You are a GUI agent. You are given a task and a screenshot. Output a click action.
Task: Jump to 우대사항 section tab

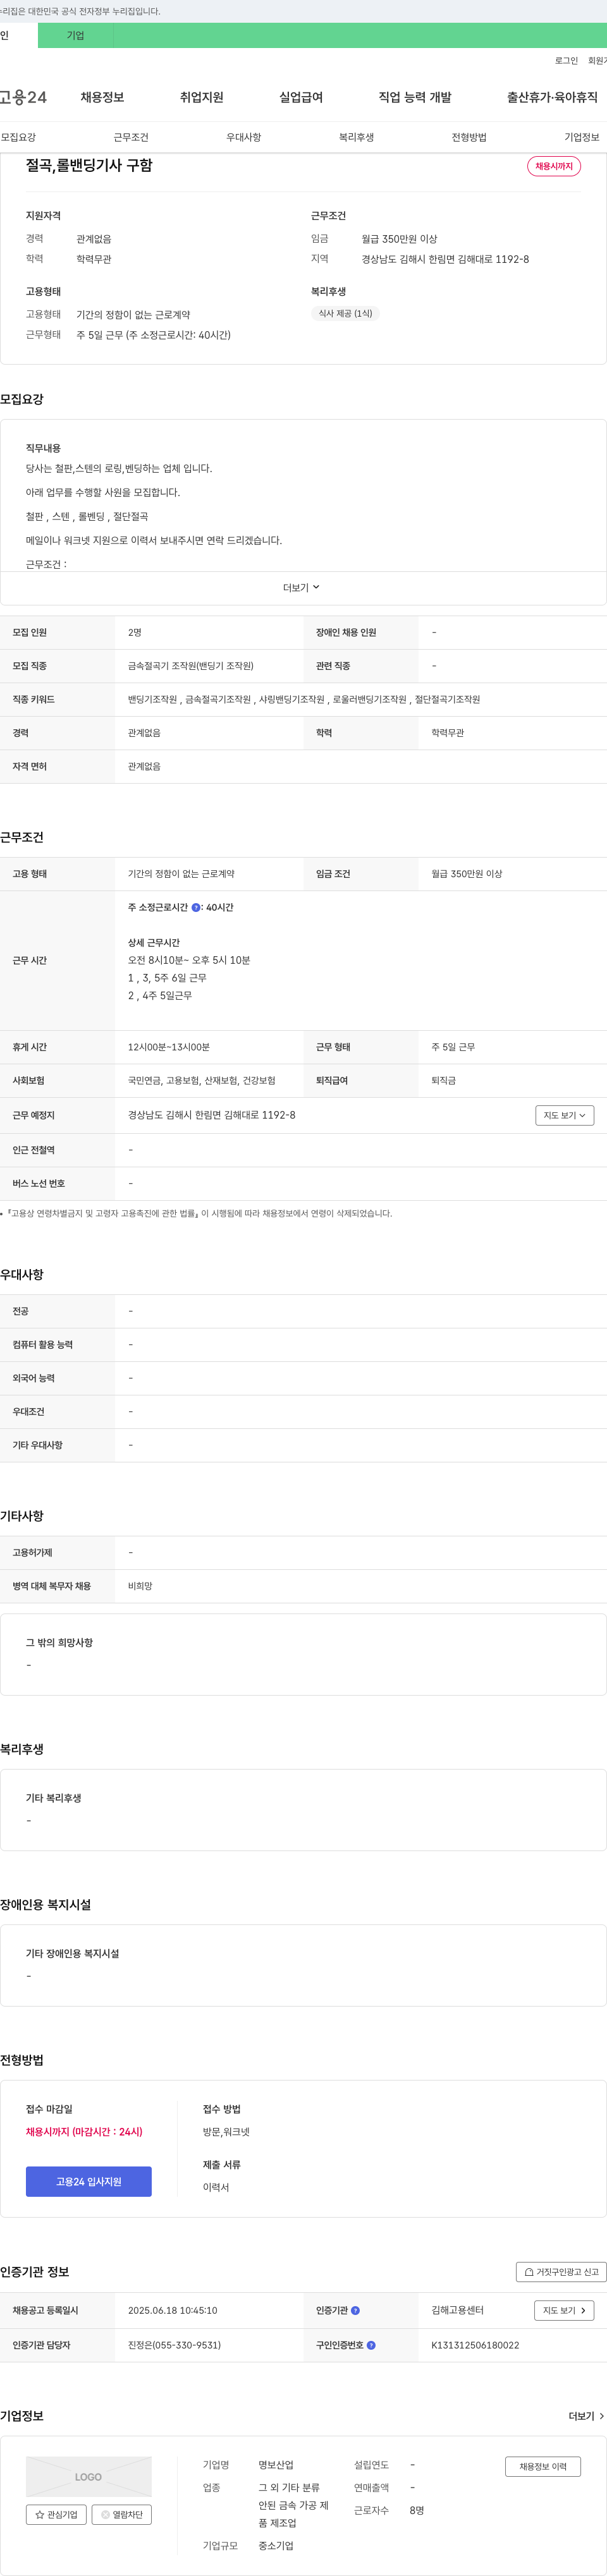click(x=243, y=137)
